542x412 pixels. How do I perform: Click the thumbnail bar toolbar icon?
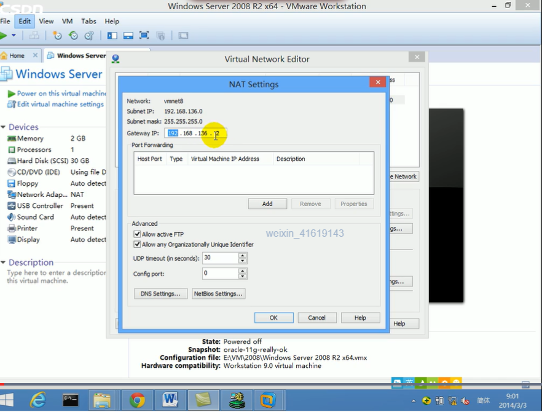128,36
